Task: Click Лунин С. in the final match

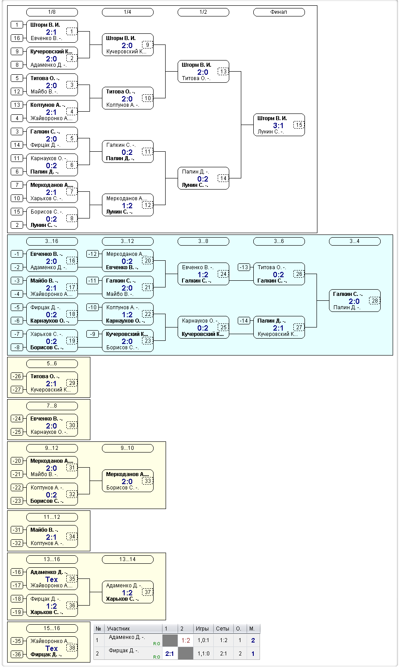Action: coord(271,132)
